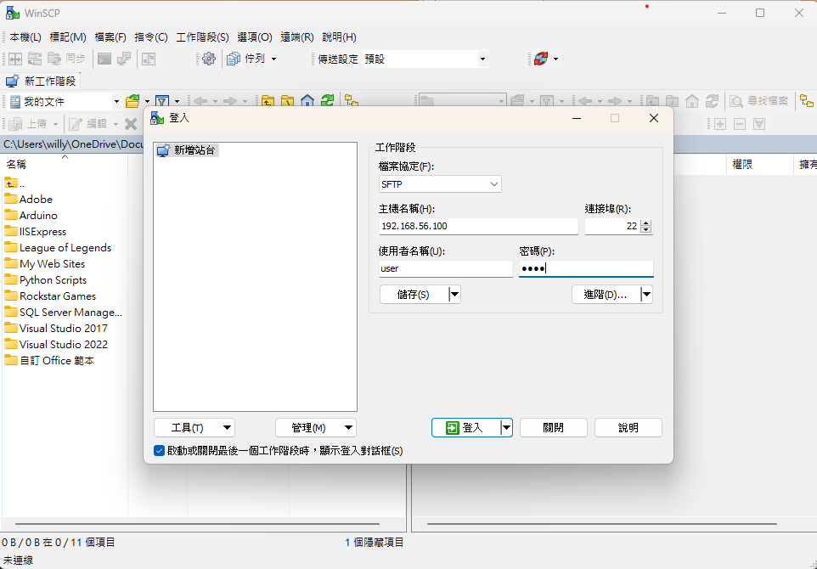Toggle the remote directory tree icon
817x569 pixels.
click(807, 101)
